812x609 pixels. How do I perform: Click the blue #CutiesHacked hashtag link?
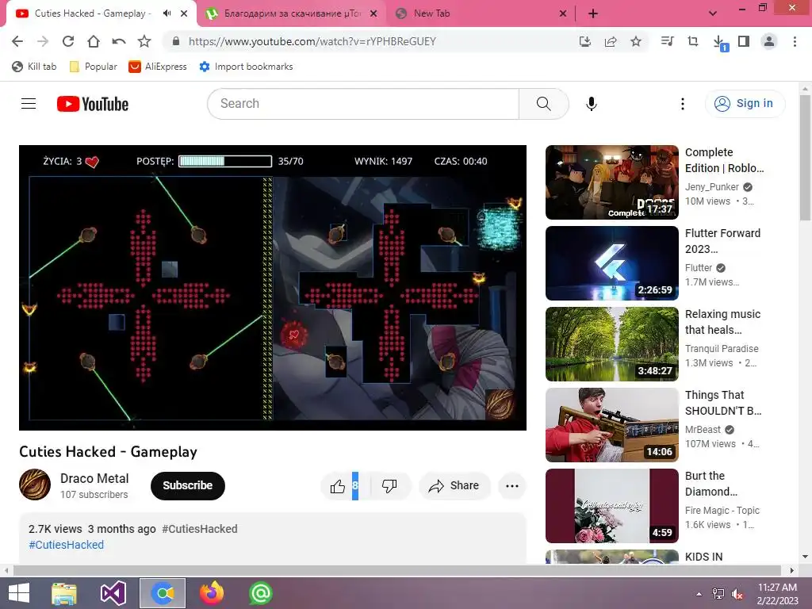(67, 545)
